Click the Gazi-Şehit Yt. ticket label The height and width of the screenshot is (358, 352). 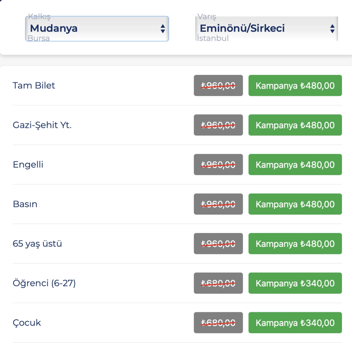pos(42,125)
